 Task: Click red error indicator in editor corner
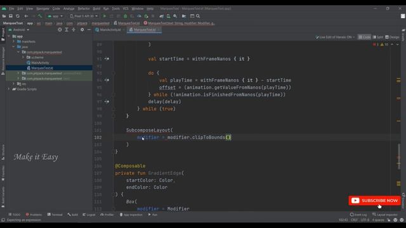pos(376,44)
